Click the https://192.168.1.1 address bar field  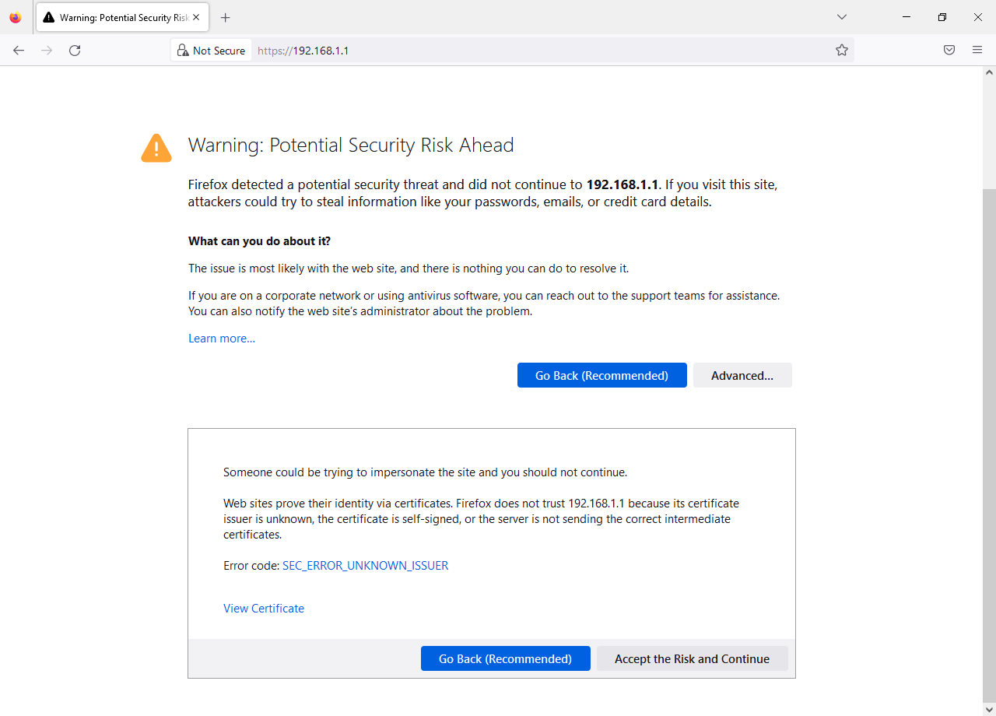pos(545,51)
